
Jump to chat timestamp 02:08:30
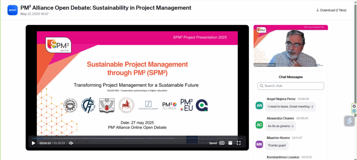pyautogui.click(x=303, y=119)
